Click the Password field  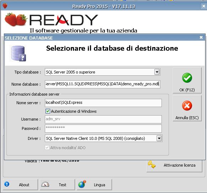(103, 128)
